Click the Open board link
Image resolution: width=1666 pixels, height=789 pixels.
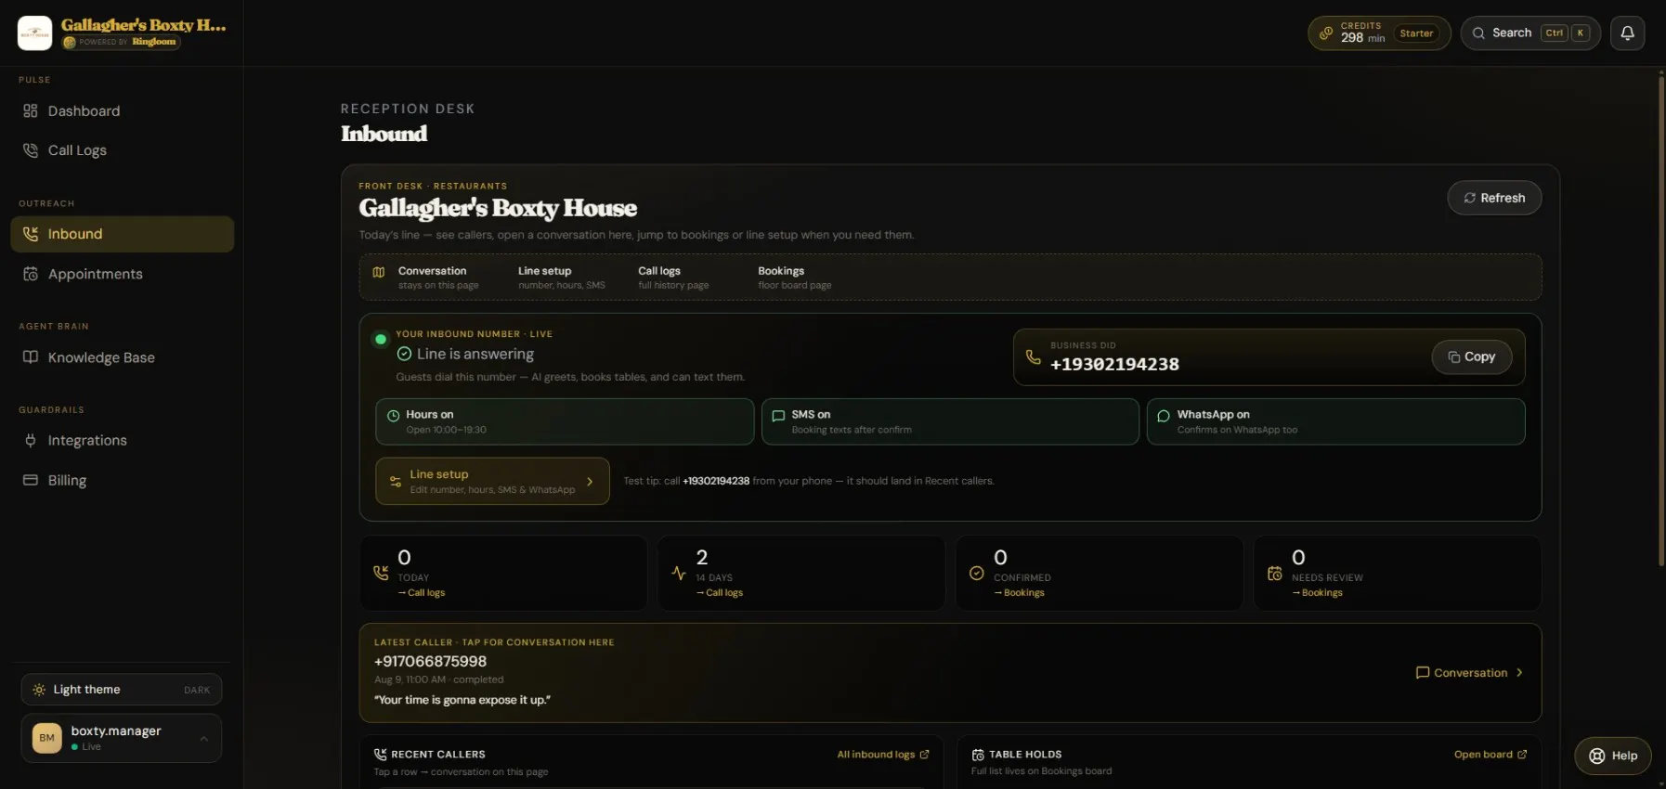(1490, 755)
